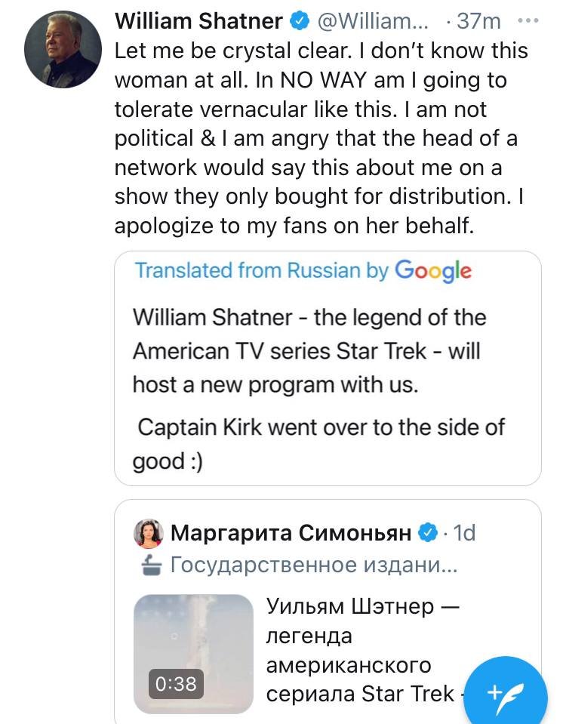This screenshot has height=724, width=566.
Task: Open the Государственное издани... media label
Action: click(314, 565)
